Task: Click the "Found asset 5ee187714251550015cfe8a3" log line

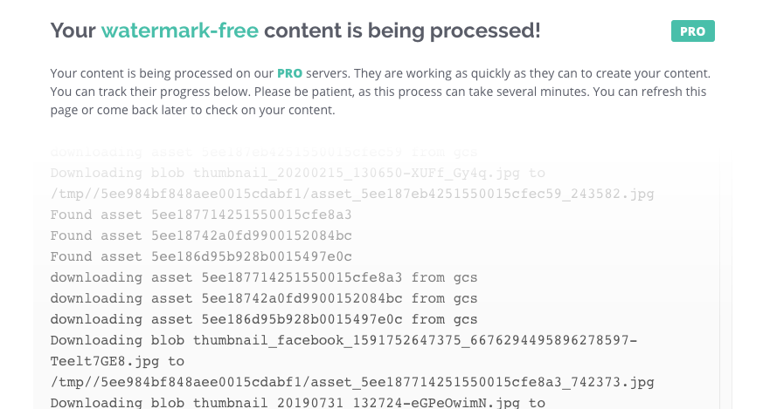Action: click(x=201, y=215)
